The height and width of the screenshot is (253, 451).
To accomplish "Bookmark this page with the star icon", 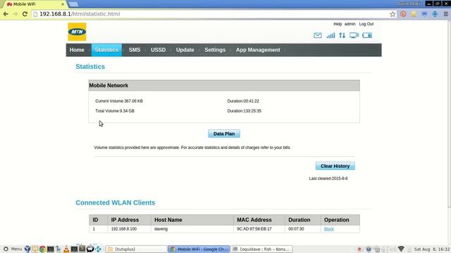I will 393,14.
